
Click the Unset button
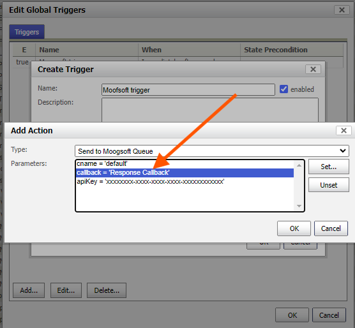[x=329, y=185]
